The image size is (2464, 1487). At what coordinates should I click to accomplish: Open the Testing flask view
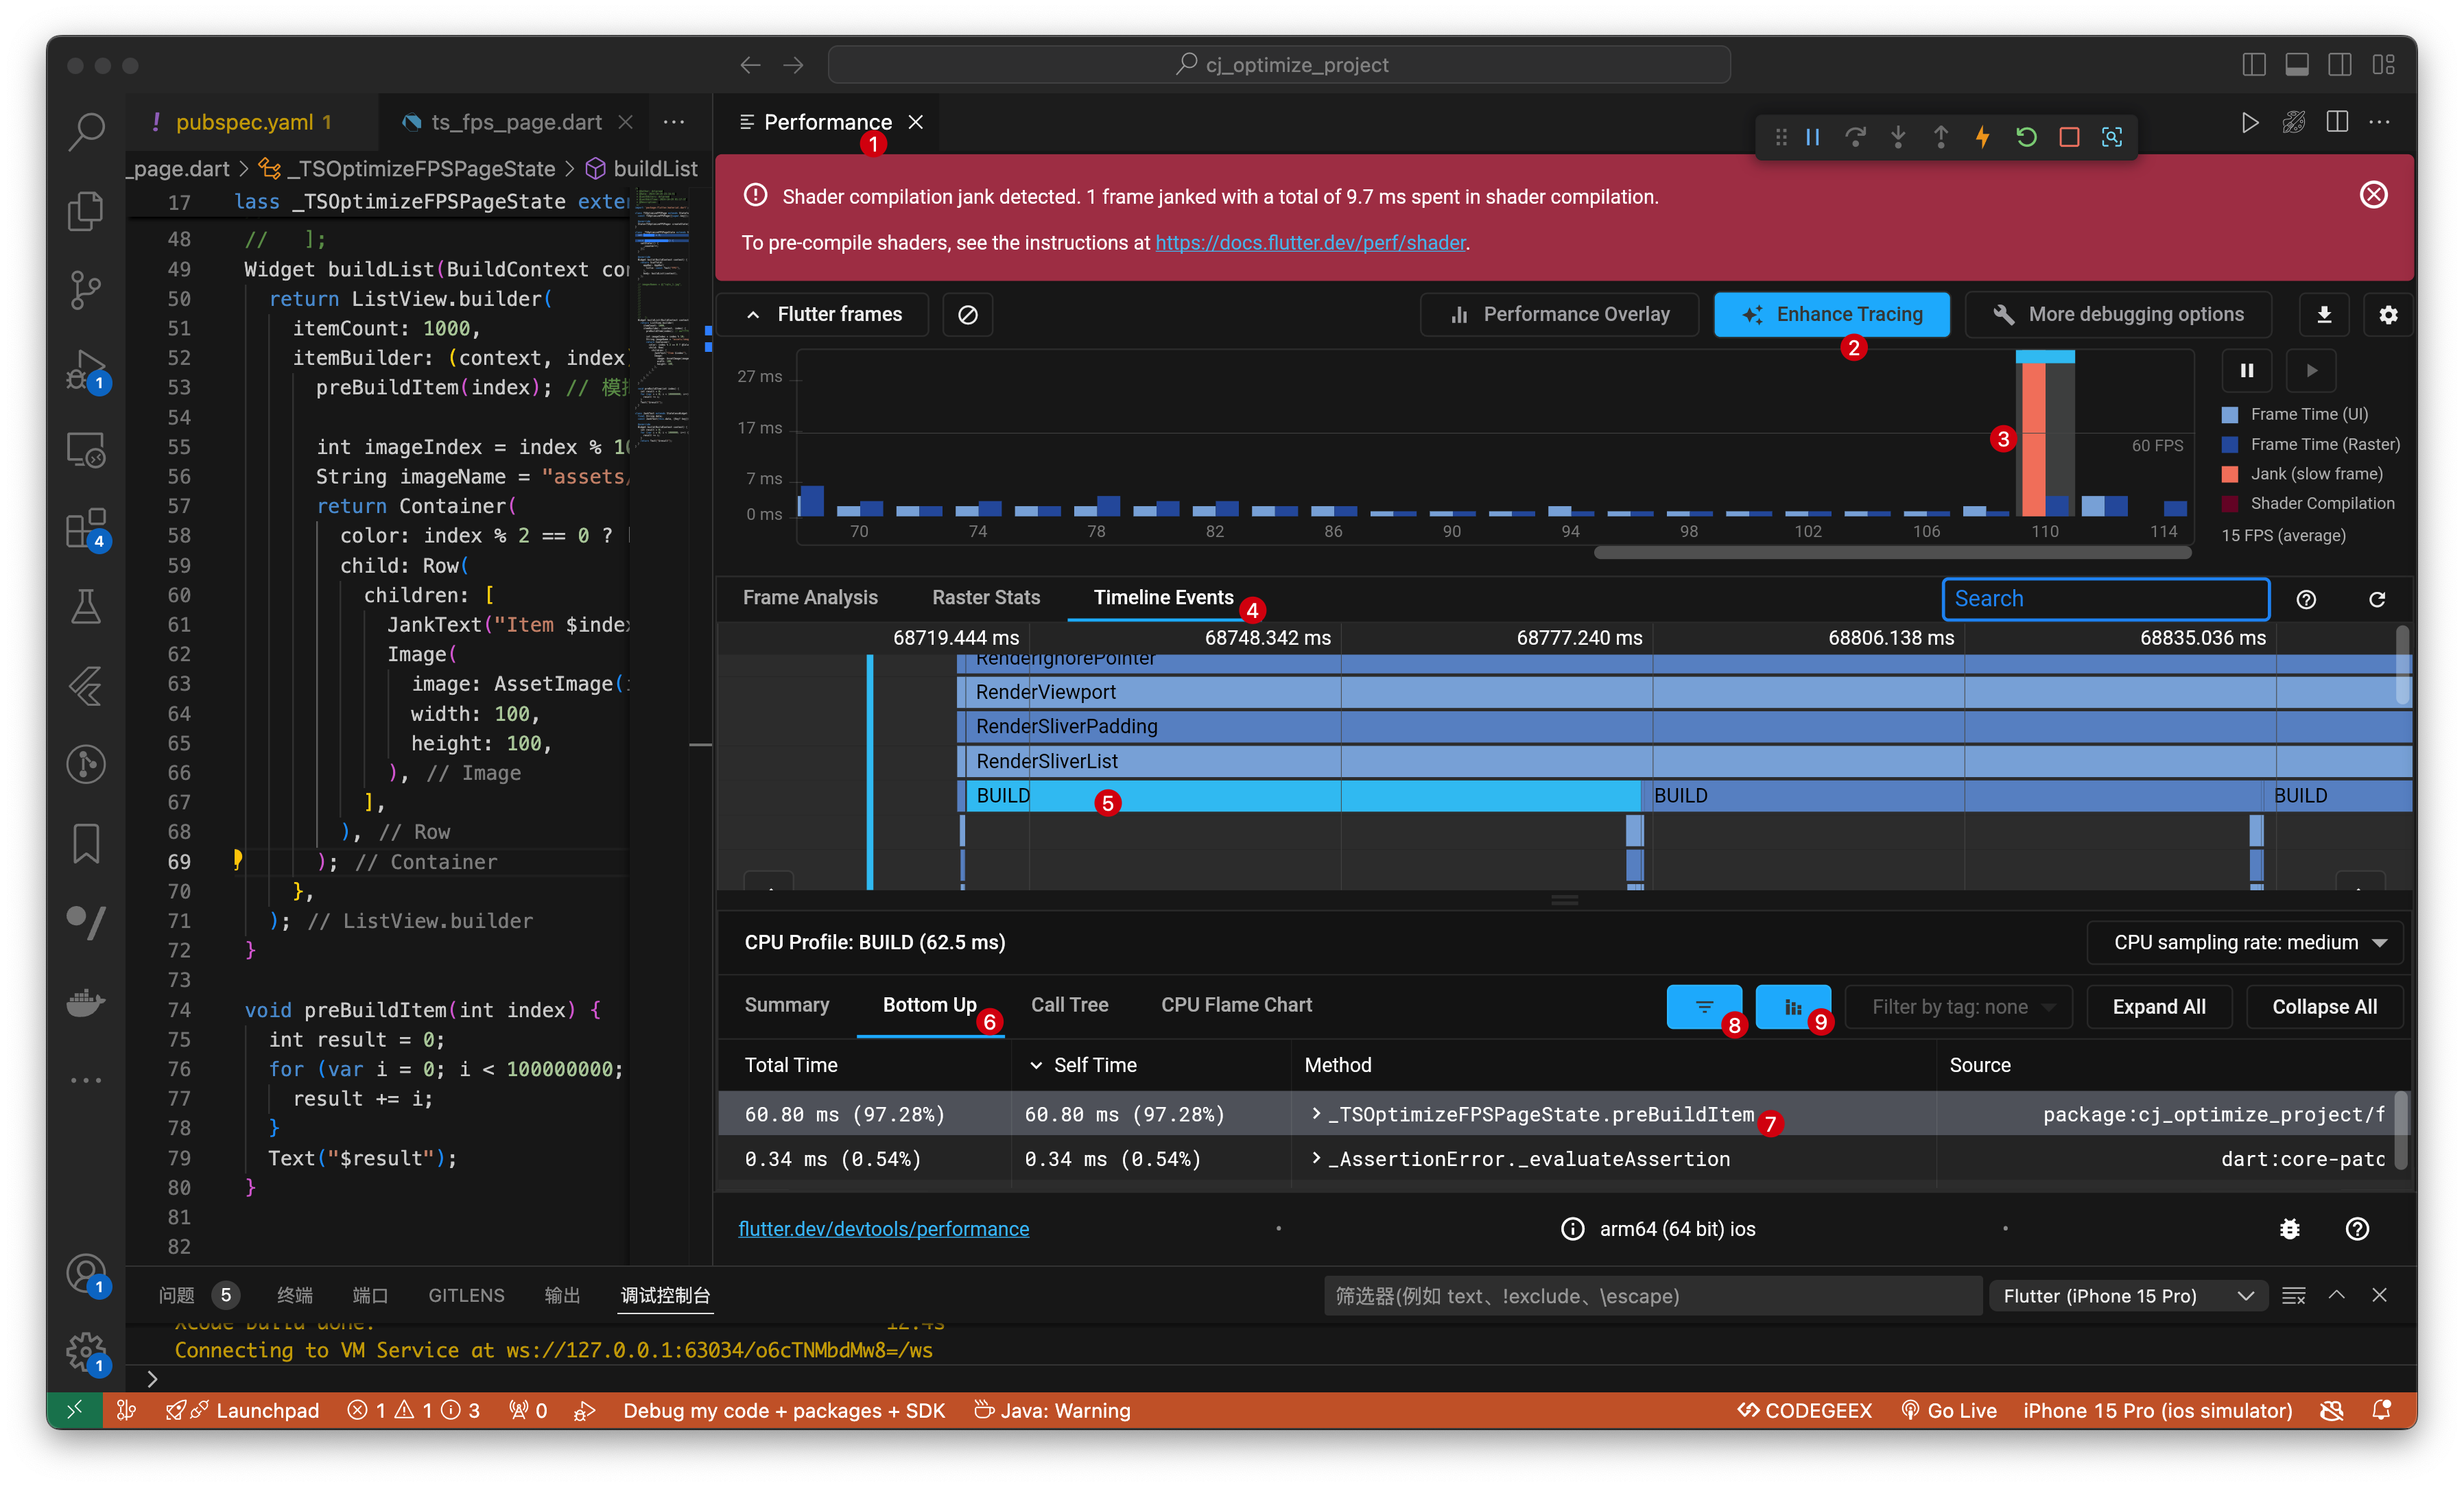87,607
